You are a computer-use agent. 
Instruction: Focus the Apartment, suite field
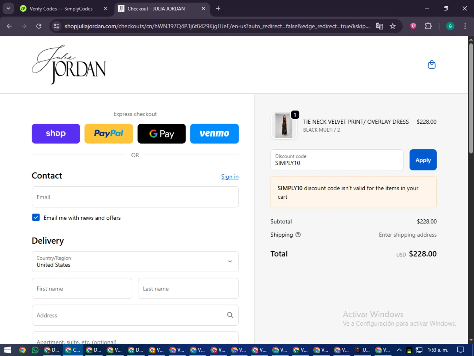[135, 338]
